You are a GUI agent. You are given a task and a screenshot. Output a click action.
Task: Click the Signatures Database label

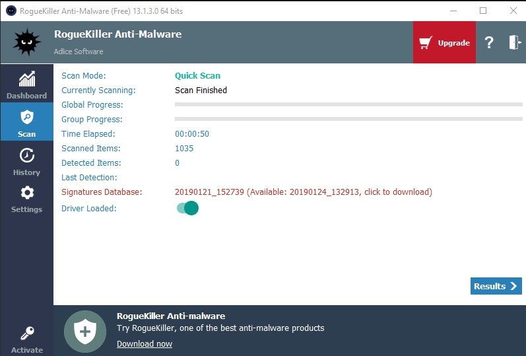(x=102, y=192)
